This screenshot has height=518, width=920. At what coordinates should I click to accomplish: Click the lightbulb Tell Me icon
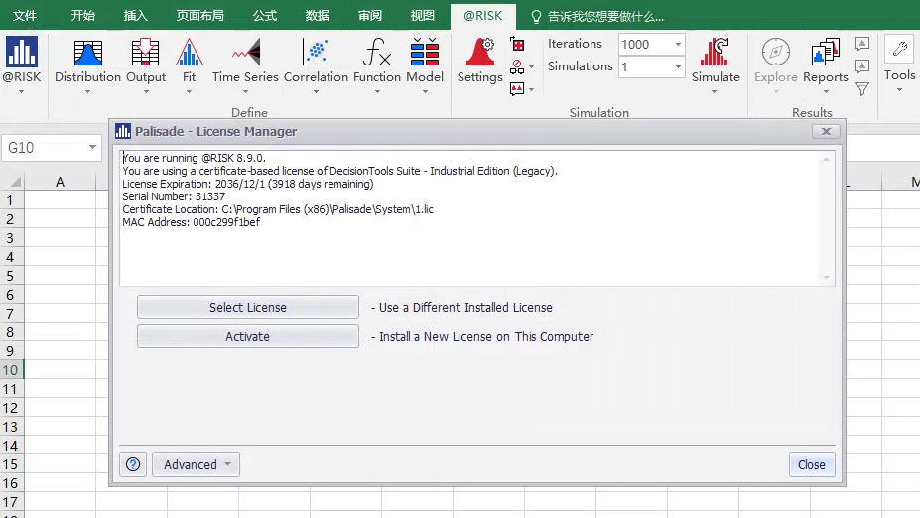(x=536, y=17)
